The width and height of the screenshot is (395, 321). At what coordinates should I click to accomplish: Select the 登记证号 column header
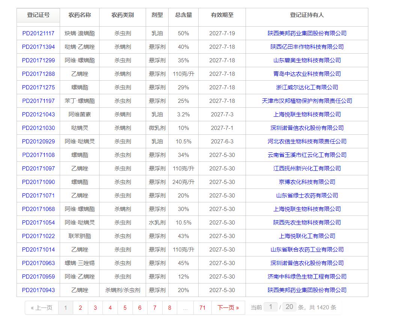[38, 15]
